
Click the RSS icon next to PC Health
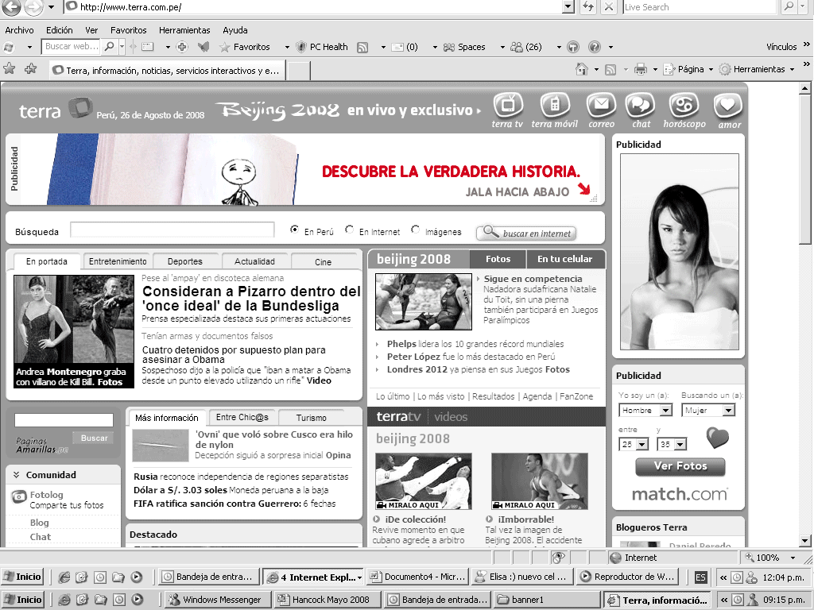coord(362,47)
